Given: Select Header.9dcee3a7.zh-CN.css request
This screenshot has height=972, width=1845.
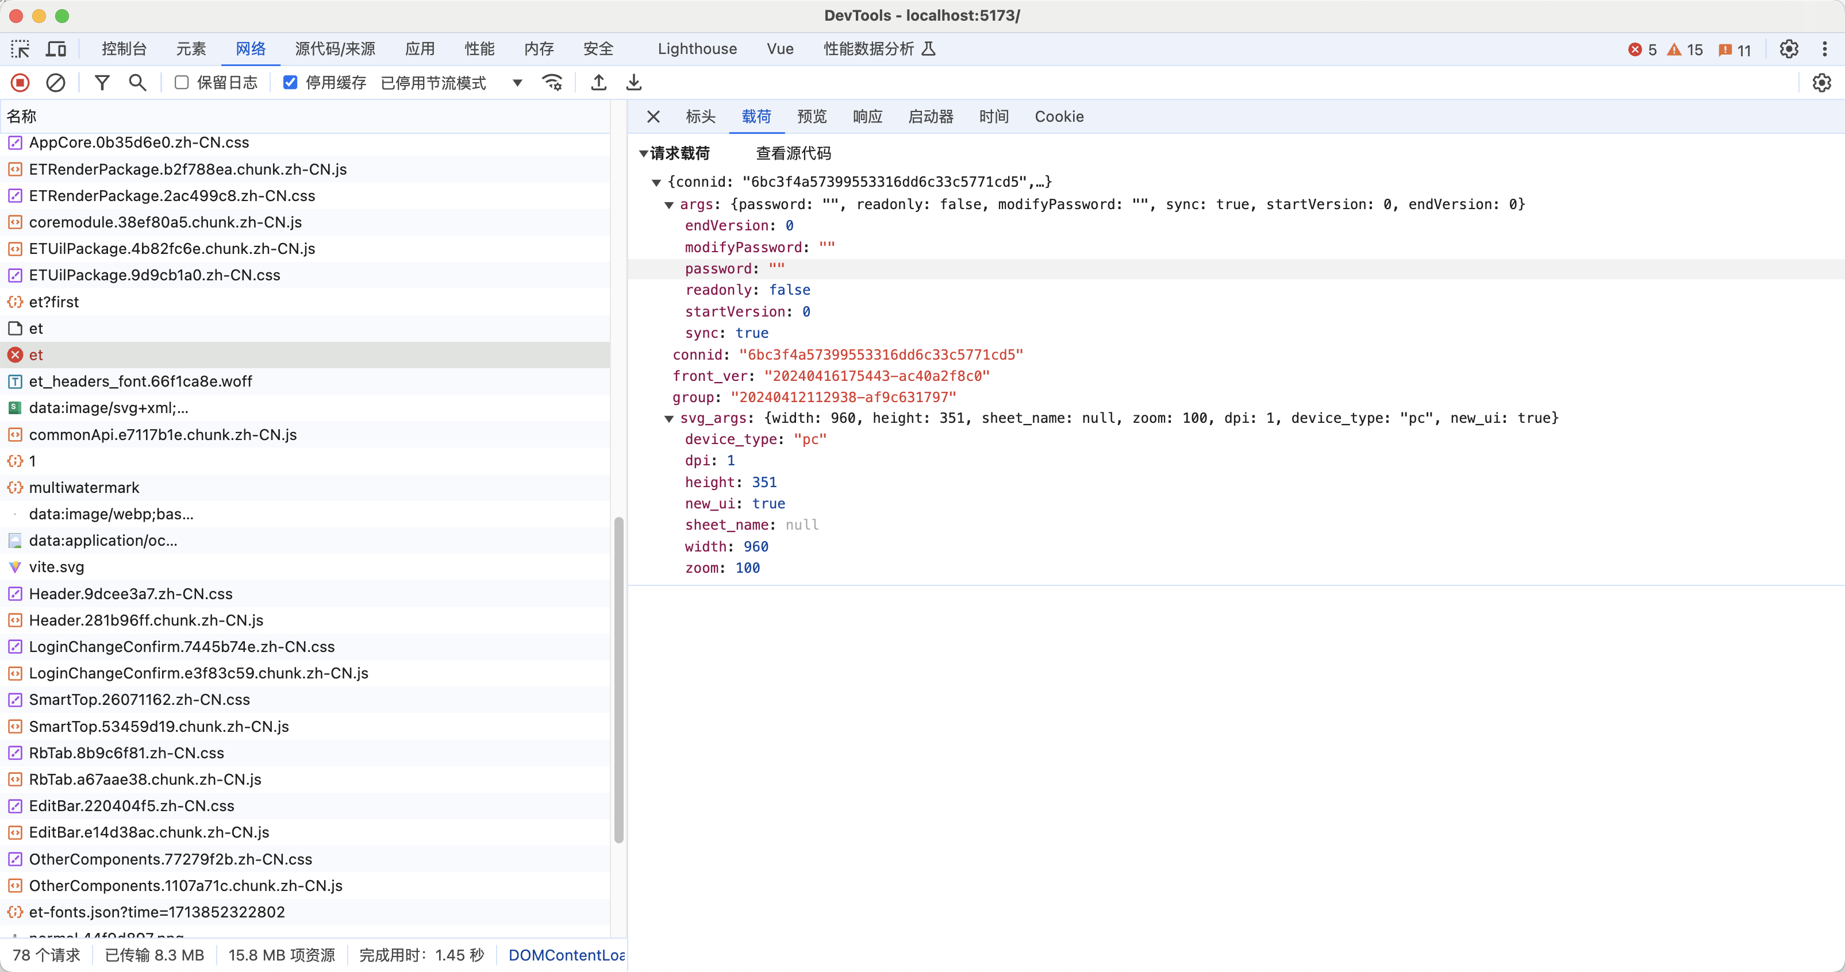Looking at the screenshot, I should coord(305,593).
